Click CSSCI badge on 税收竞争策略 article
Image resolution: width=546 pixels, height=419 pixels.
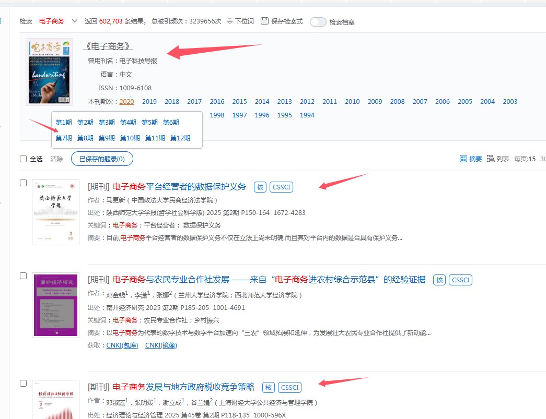289,387
